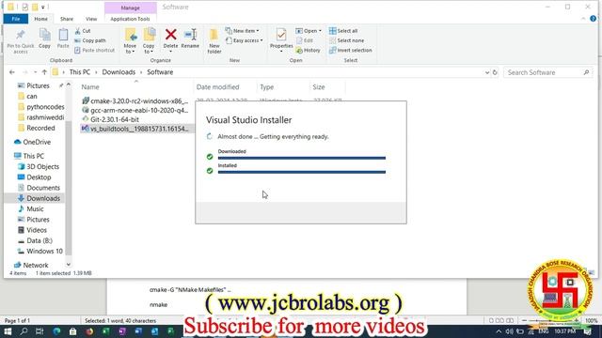Open the Open button dropdown arrow

(x=320, y=31)
